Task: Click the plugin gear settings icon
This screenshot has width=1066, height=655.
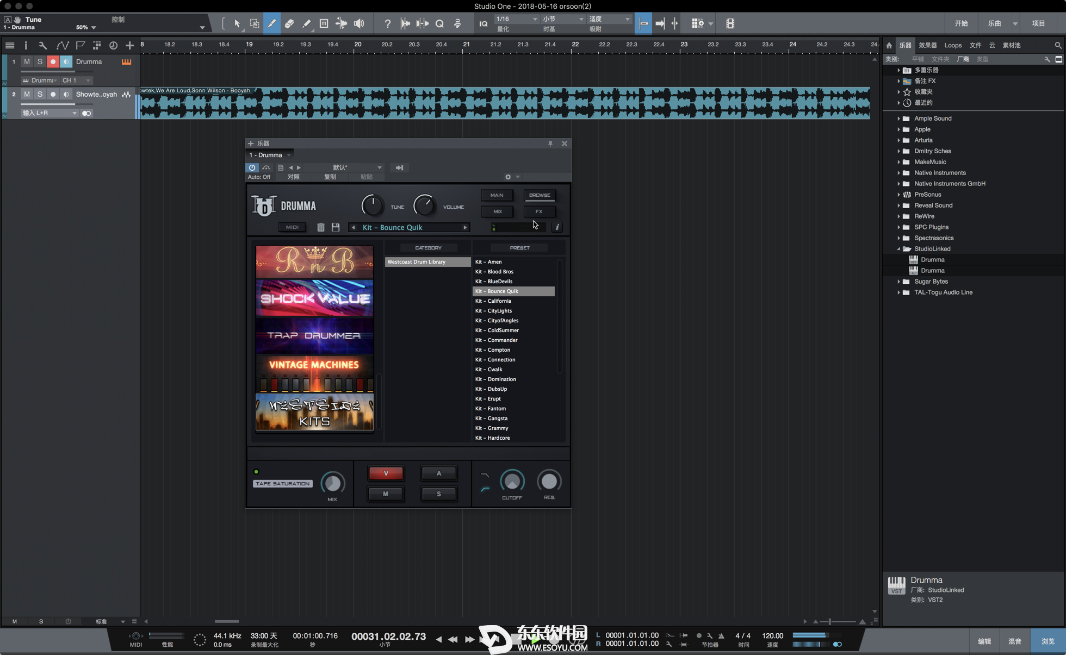Action: (508, 177)
